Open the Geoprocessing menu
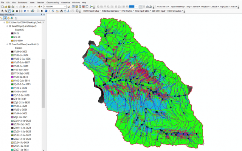Screen dimensions: 242x151 pos(53,3)
